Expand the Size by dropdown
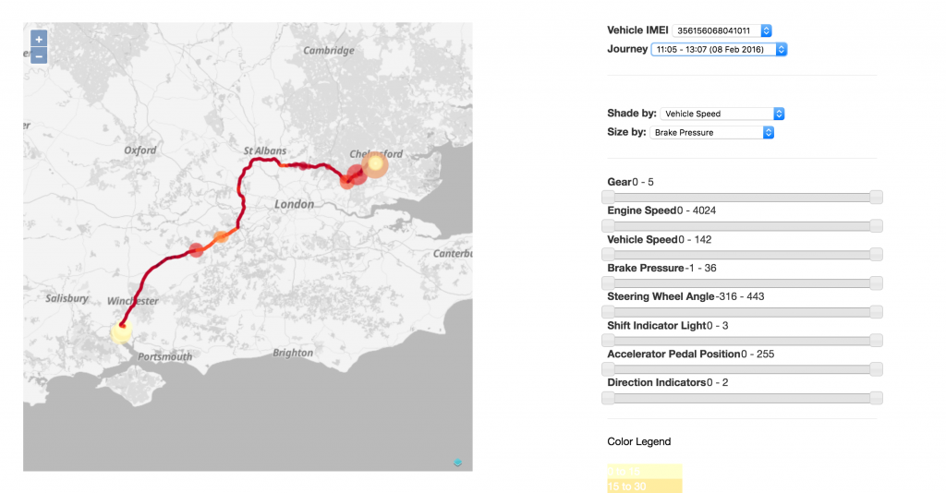The height and width of the screenshot is (493, 946). coord(712,132)
